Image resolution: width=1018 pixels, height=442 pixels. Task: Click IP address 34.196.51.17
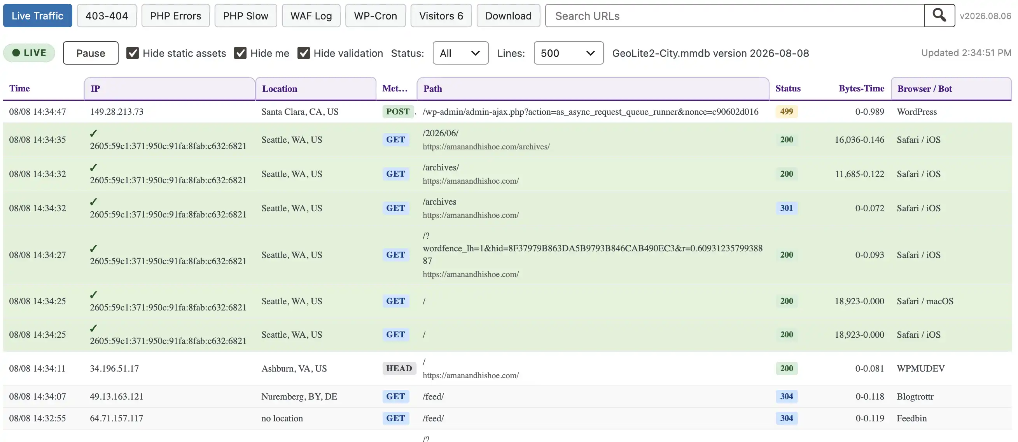point(114,368)
